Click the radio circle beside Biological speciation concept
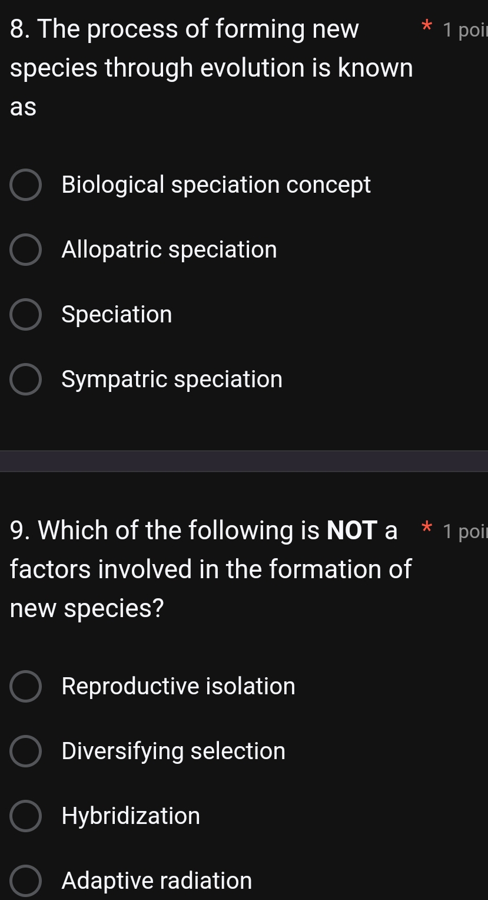The height and width of the screenshot is (900, 488). pos(25,184)
